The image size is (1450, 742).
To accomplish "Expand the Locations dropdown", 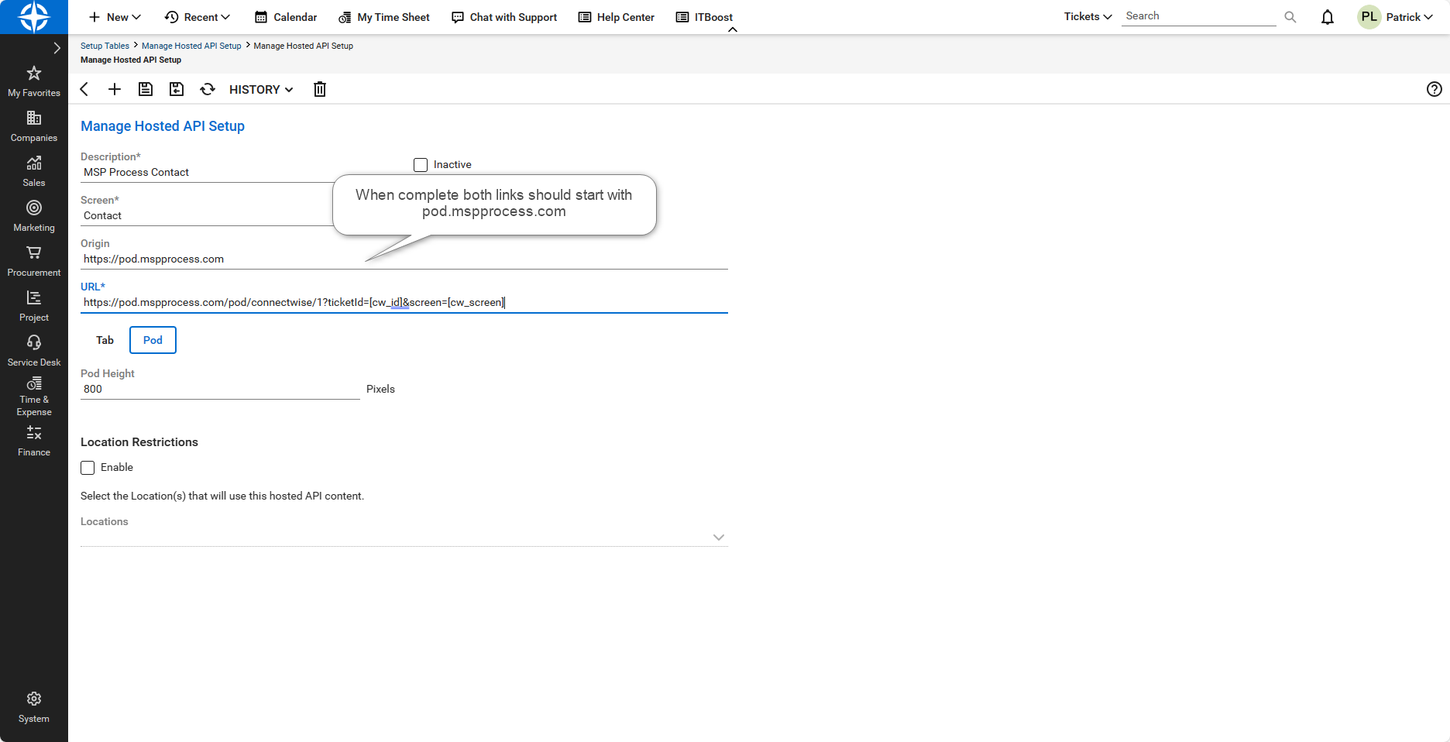I will [x=719, y=537].
